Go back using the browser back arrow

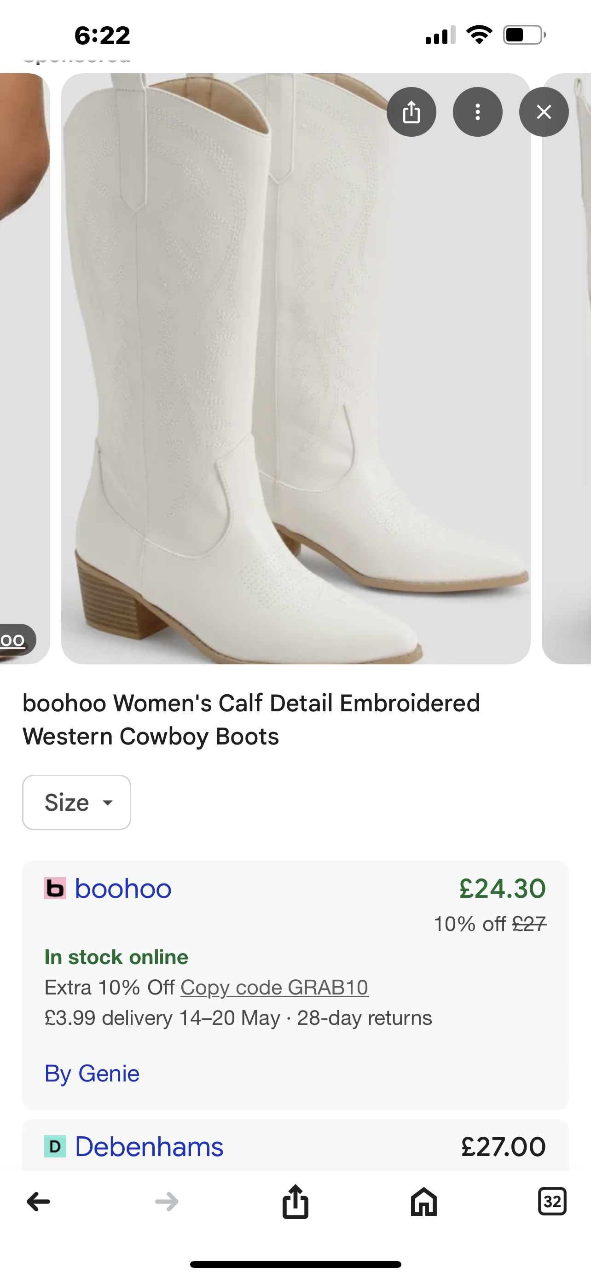tap(38, 1202)
